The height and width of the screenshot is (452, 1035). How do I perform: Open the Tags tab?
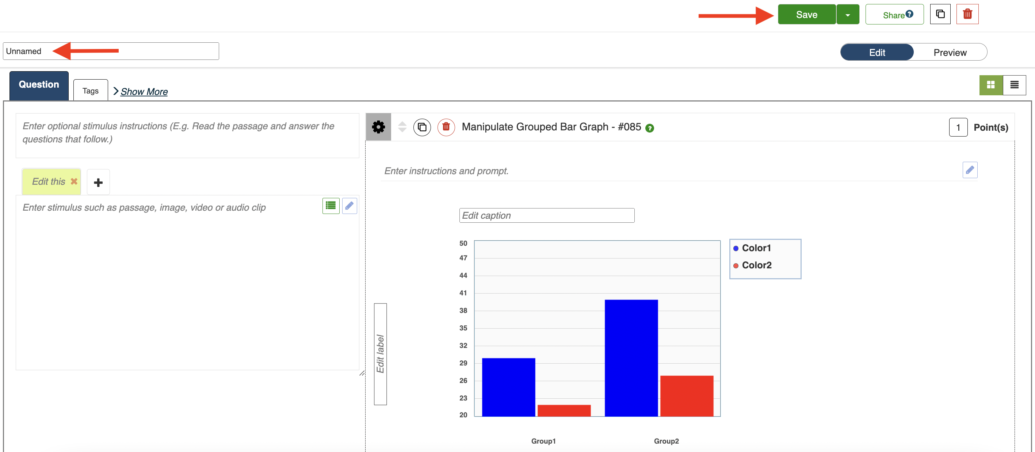(91, 91)
